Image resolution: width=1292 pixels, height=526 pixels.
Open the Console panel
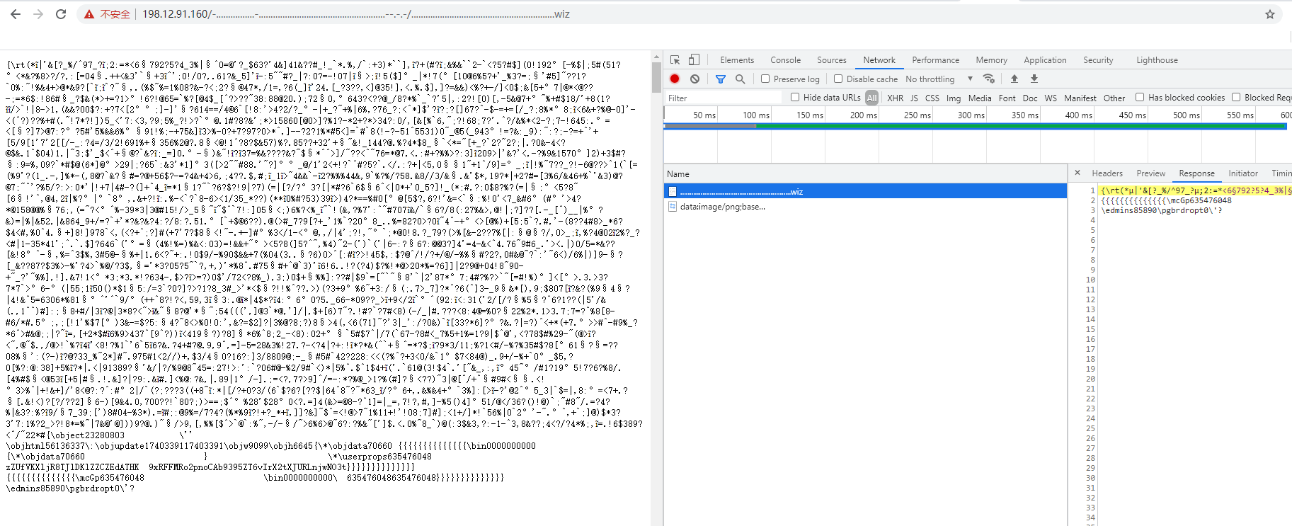[x=786, y=60]
